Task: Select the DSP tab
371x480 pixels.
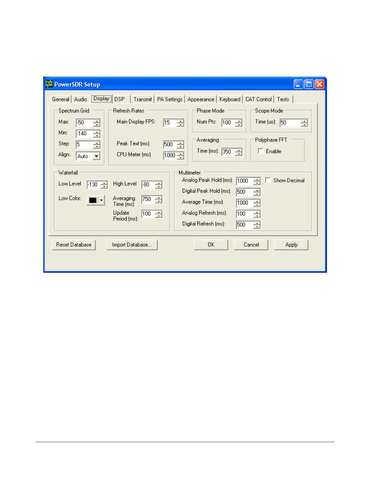Action: [120, 99]
